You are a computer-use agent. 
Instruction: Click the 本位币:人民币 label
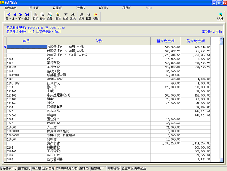click(x=212, y=32)
